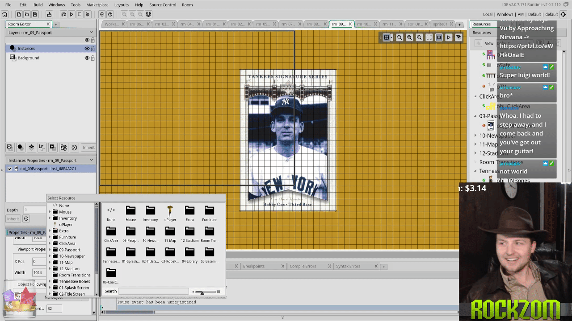This screenshot has width=572, height=321.
Task: Toggle visibility of the Instances layer
Action: (87, 48)
